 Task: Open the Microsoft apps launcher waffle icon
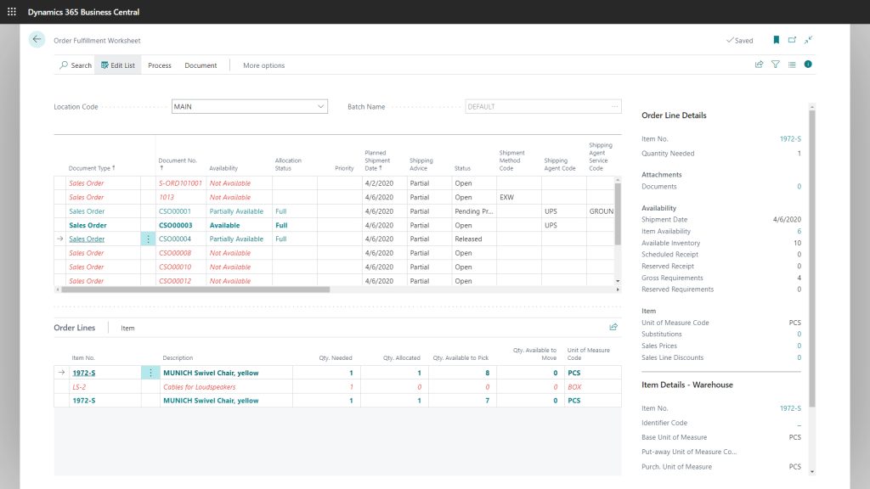[9, 11]
